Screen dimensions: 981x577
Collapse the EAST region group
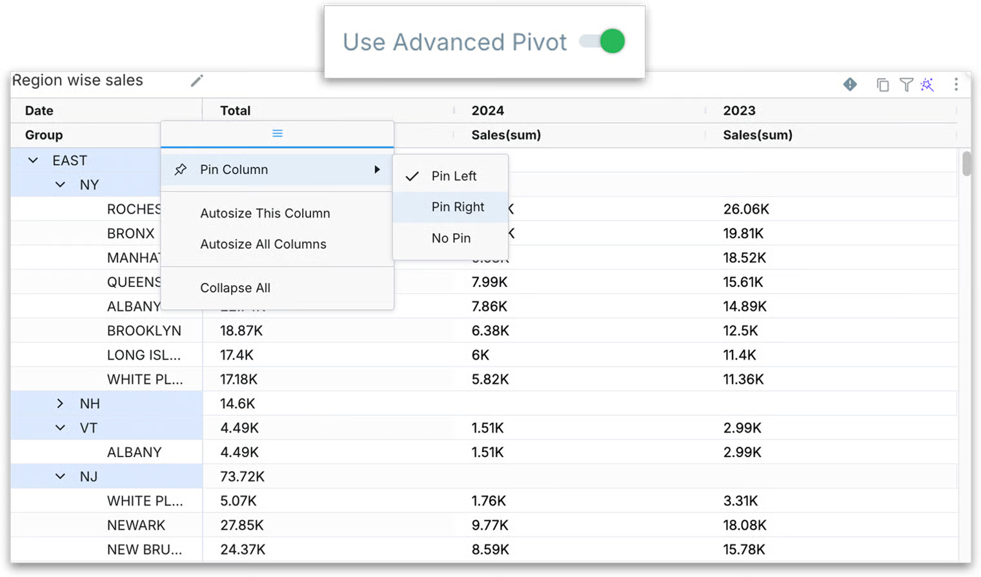point(34,161)
